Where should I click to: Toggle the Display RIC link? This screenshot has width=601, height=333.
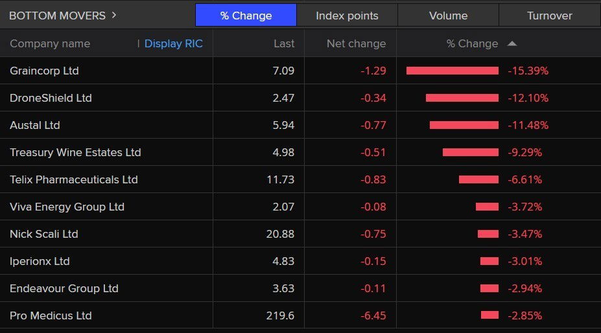tap(173, 43)
